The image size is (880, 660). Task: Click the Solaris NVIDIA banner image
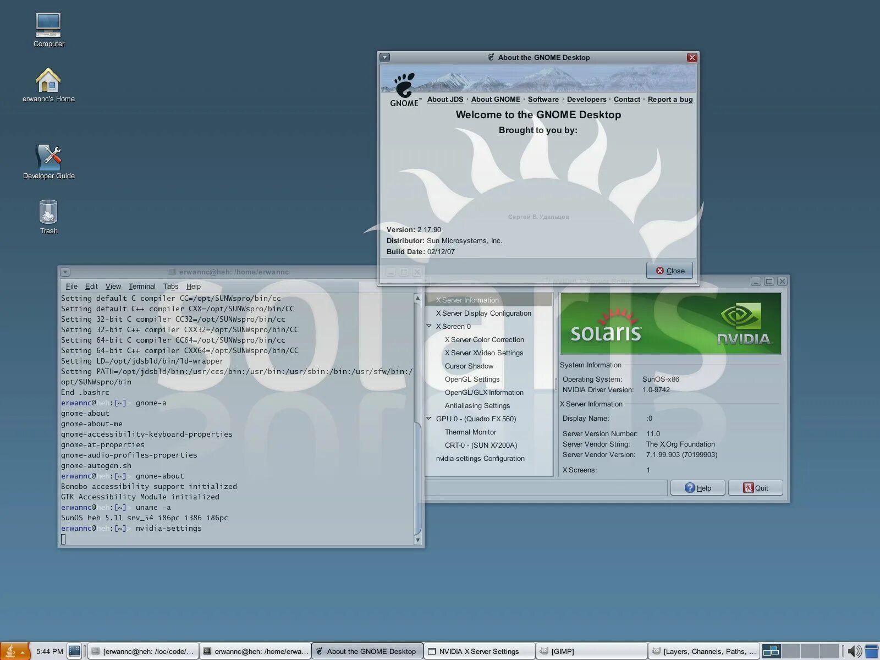click(670, 323)
